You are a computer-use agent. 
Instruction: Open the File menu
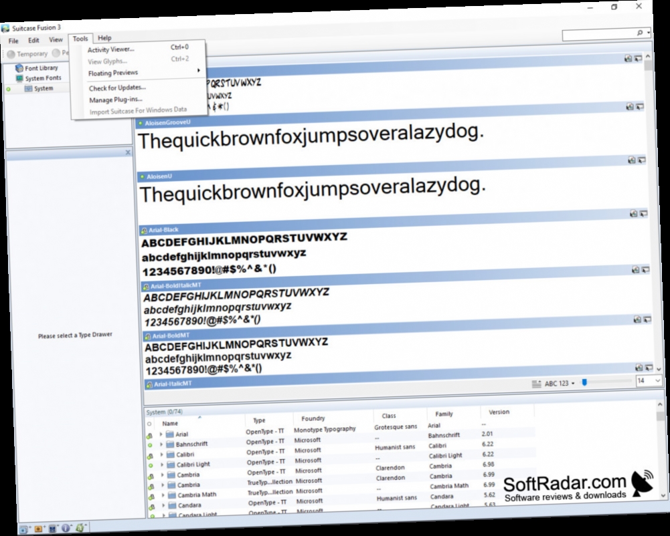click(x=13, y=41)
